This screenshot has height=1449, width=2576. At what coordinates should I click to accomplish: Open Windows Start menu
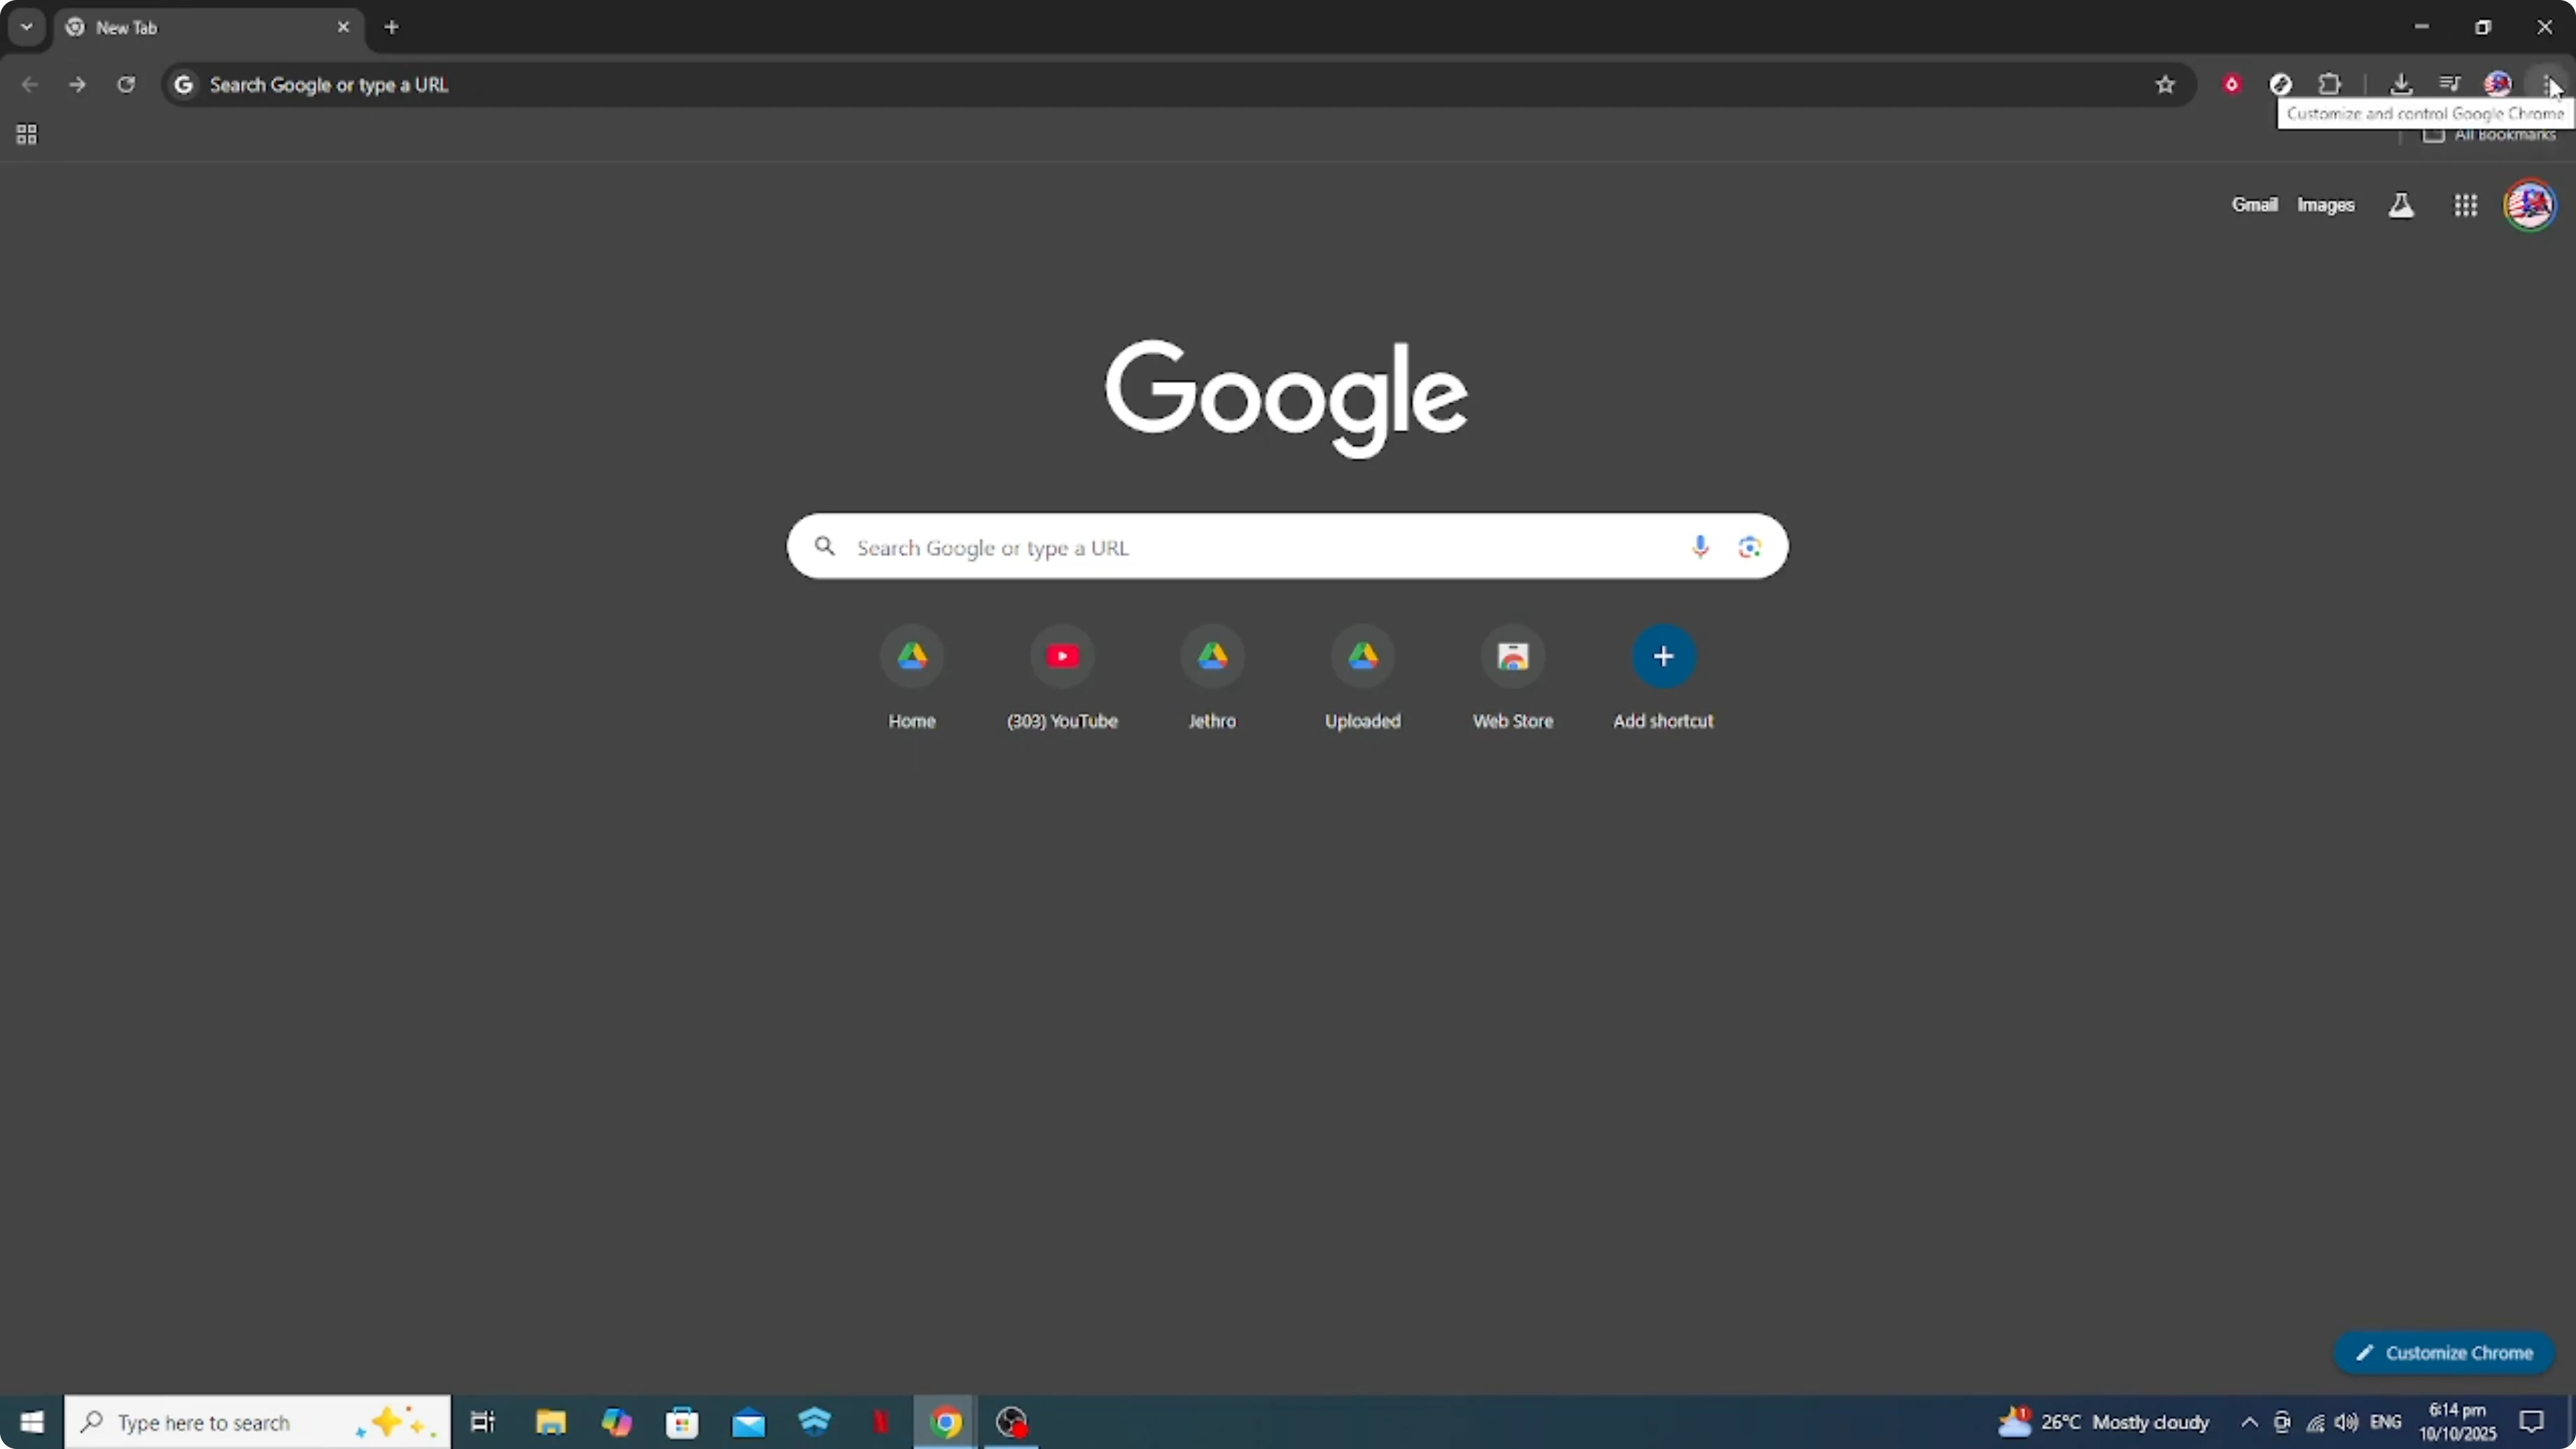point(32,1422)
